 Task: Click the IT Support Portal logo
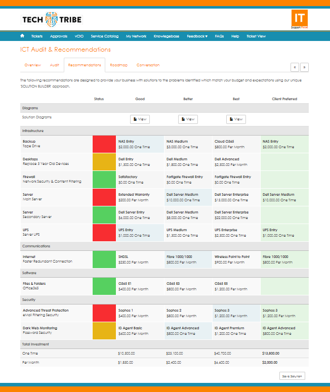pyautogui.click(x=300, y=19)
